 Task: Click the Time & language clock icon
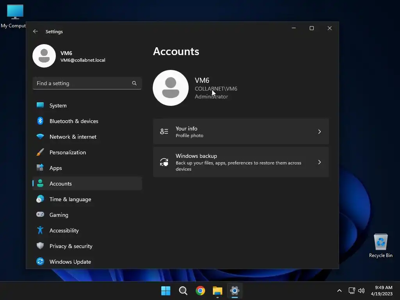tap(40, 199)
